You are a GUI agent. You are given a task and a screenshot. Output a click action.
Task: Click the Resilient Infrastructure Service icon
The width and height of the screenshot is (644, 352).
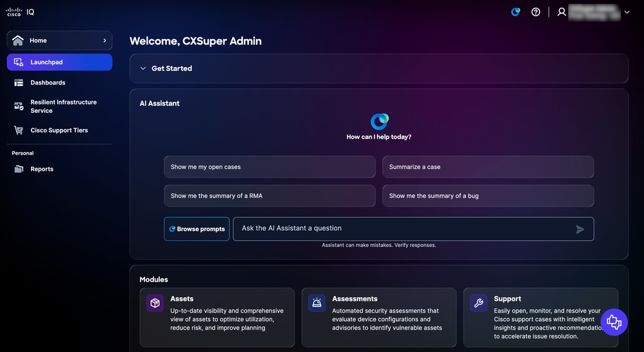click(19, 106)
